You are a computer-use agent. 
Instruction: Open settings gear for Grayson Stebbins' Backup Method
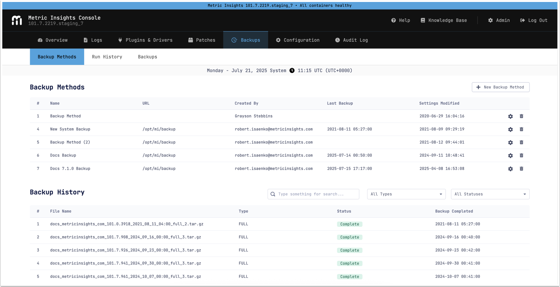(510, 116)
